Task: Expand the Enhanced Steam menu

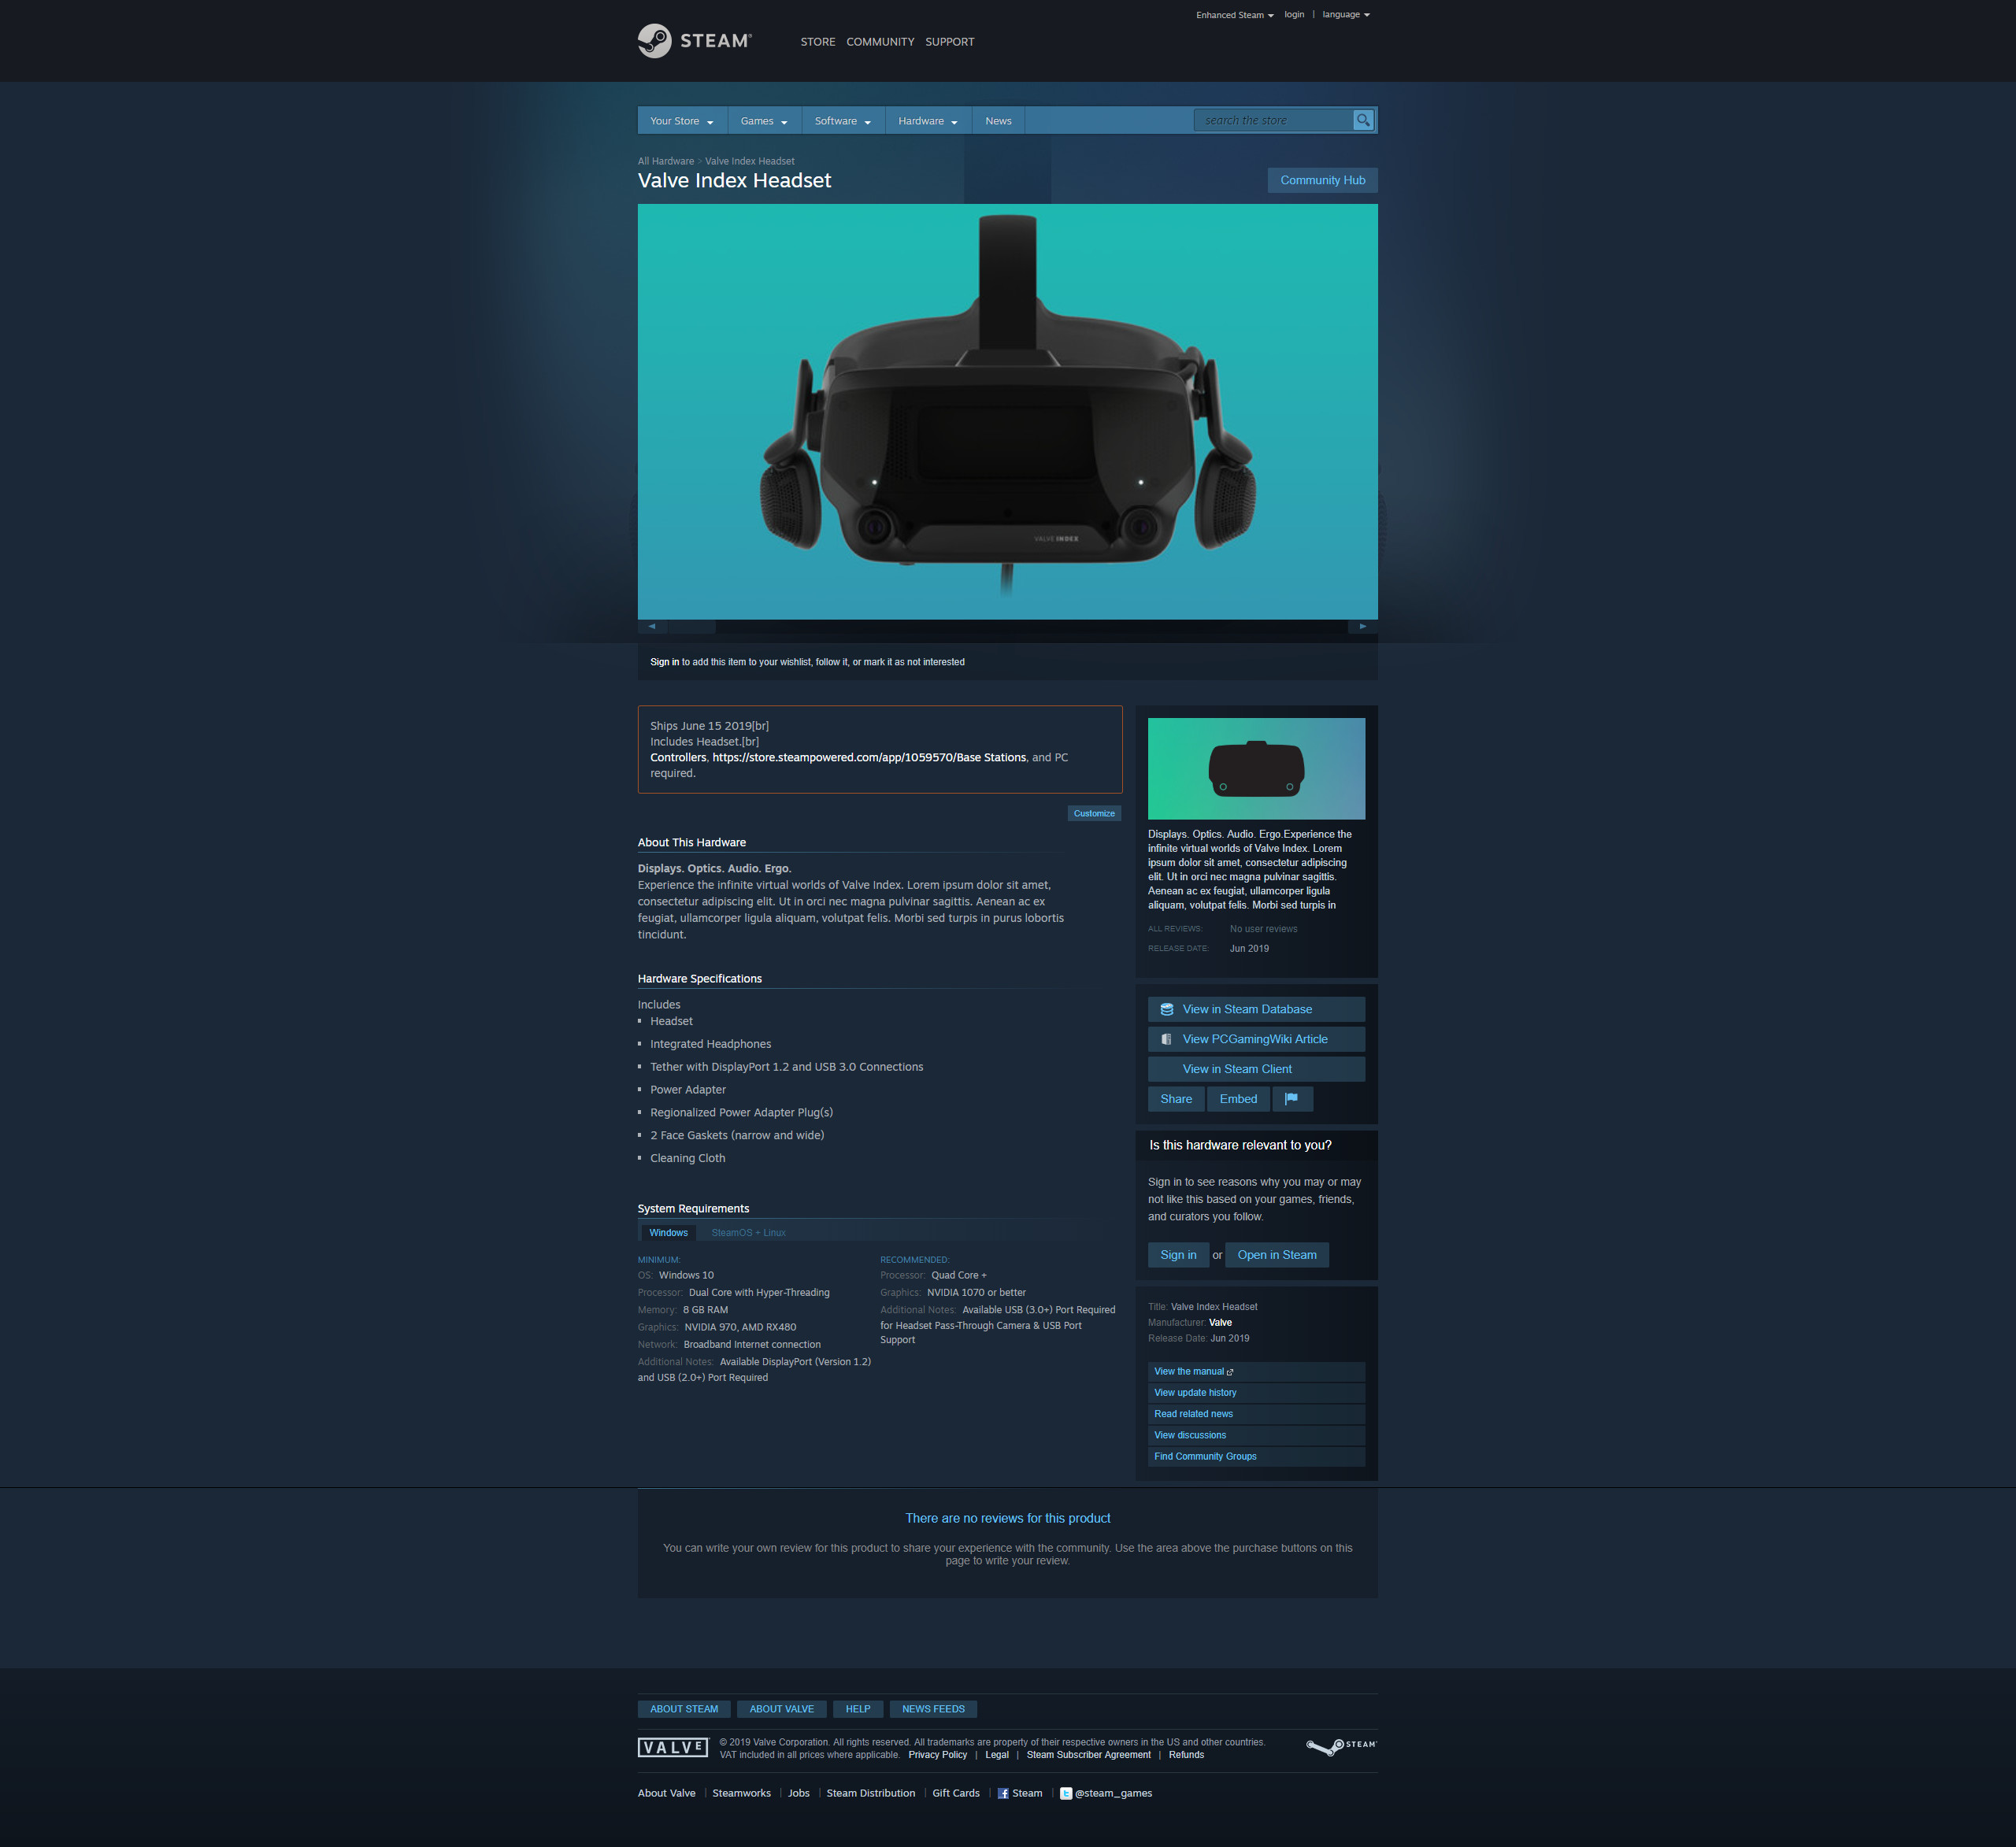Action: [1233, 14]
